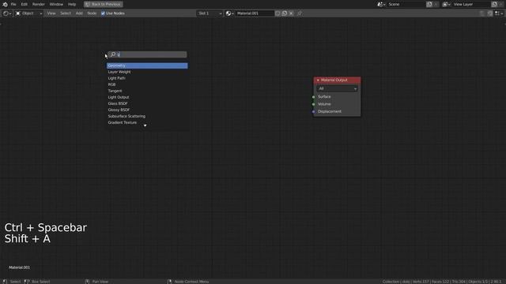Select Light Path in the search results
The width and height of the screenshot is (506, 284).
(x=147, y=78)
